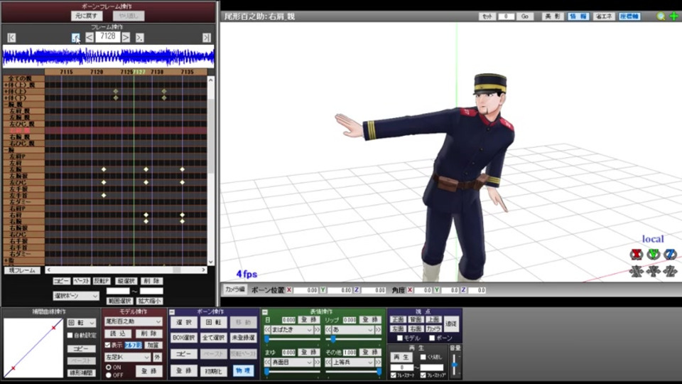Open the 左足IK dropdown
The height and width of the screenshot is (384, 682).
pyautogui.click(x=127, y=357)
